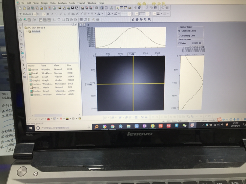246x184 pixels.
Task: Open the font size dropdown
Action: coord(44,14)
